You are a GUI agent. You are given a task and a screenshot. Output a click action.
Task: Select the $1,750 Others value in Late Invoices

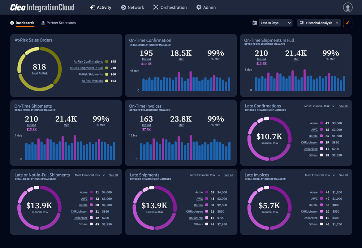coord(337,224)
